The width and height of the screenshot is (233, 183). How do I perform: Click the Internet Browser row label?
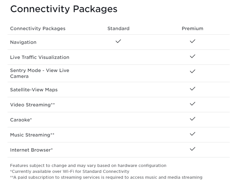point(32,150)
